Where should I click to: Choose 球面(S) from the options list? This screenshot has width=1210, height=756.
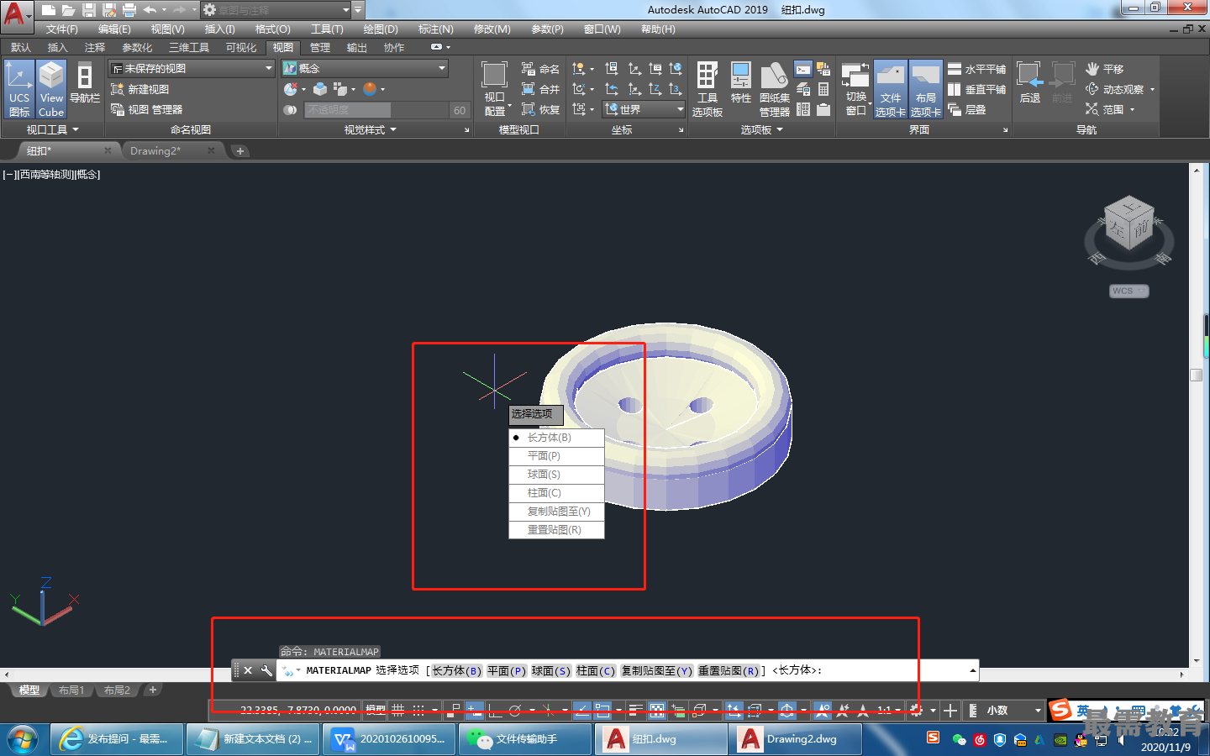click(556, 475)
